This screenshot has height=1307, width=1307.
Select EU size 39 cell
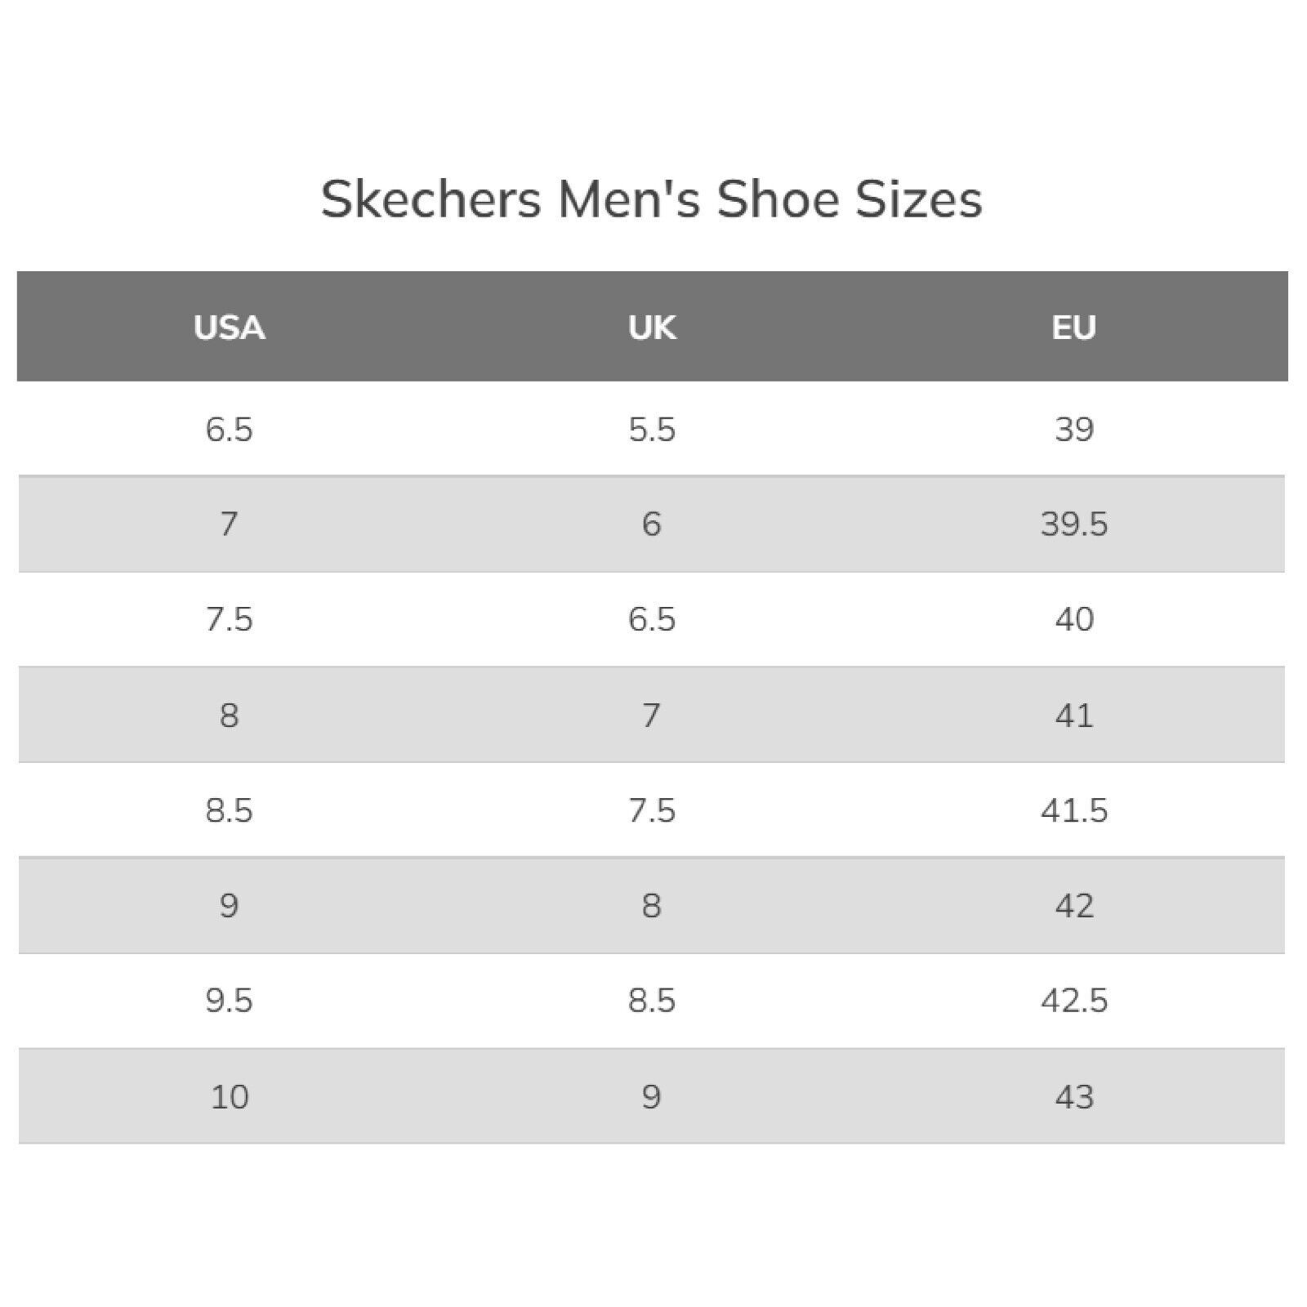coord(1074,430)
